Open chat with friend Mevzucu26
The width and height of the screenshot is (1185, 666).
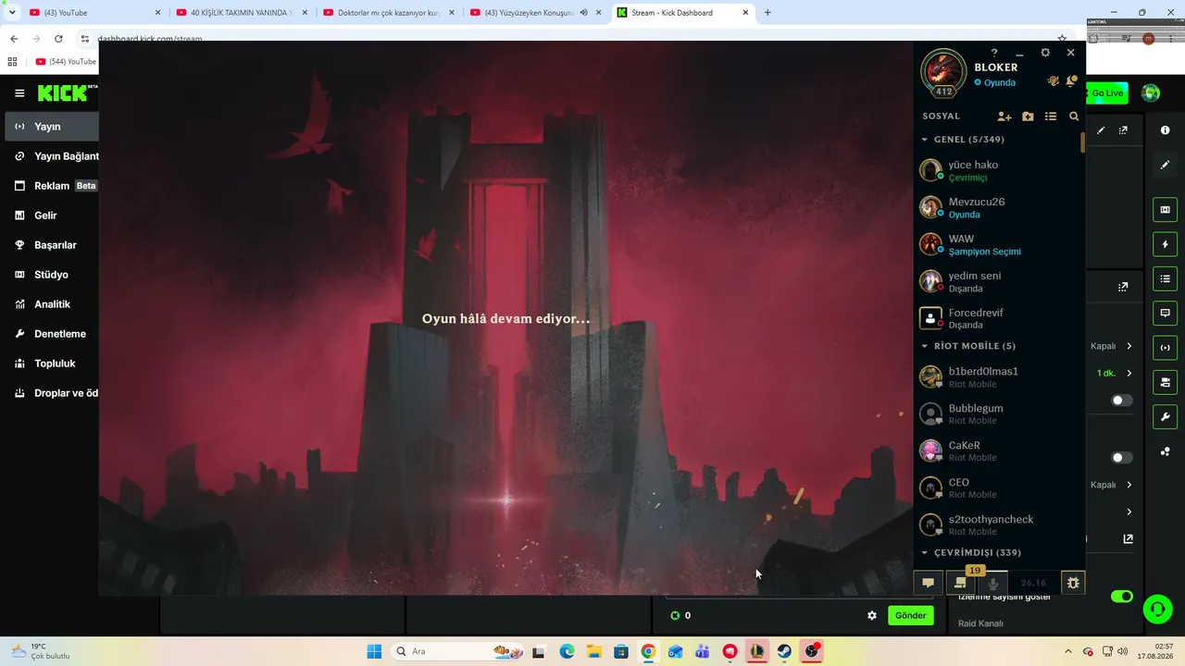point(997,207)
